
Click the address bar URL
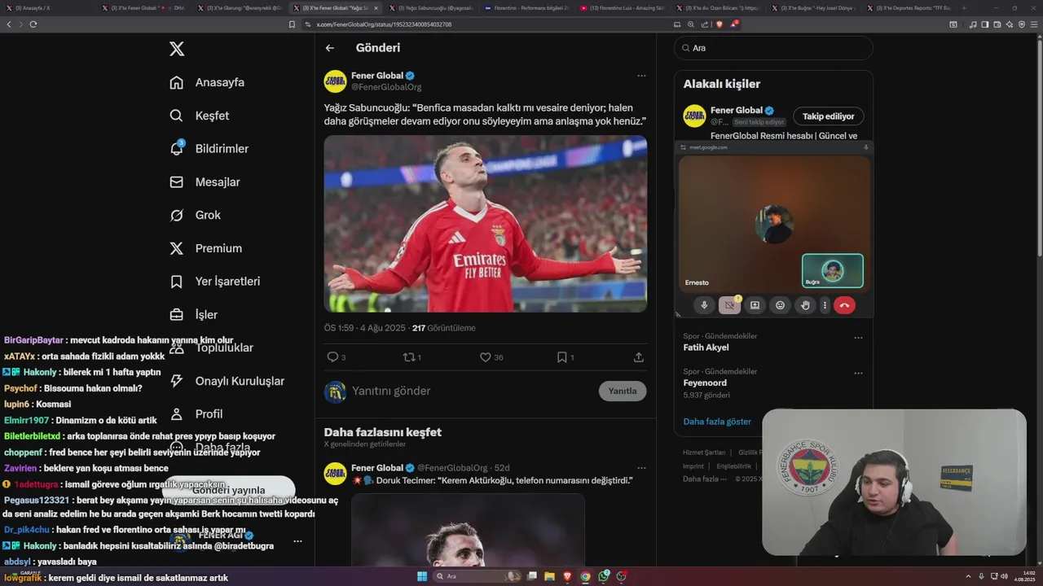click(384, 24)
